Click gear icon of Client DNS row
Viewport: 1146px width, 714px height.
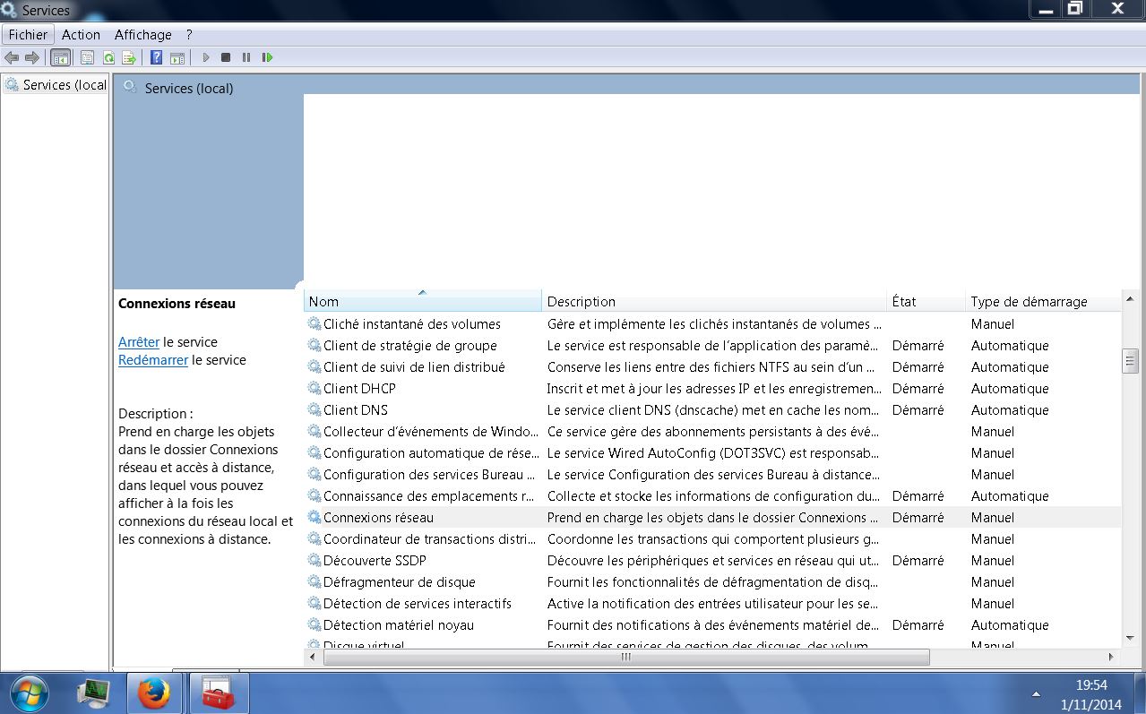pyautogui.click(x=315, y=409)
